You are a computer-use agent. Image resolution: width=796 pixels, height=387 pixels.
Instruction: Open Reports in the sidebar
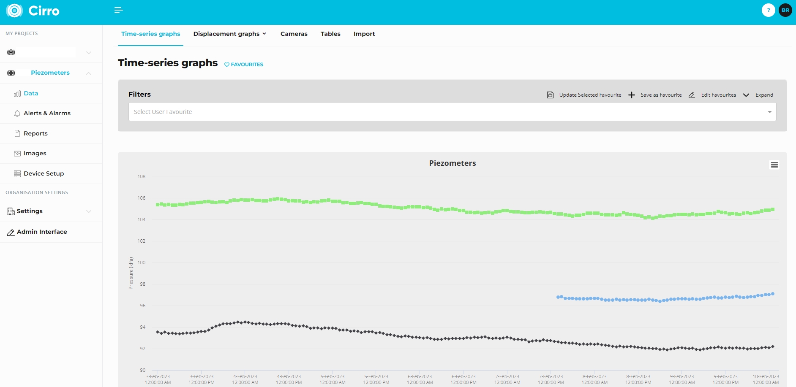(35, 133)
